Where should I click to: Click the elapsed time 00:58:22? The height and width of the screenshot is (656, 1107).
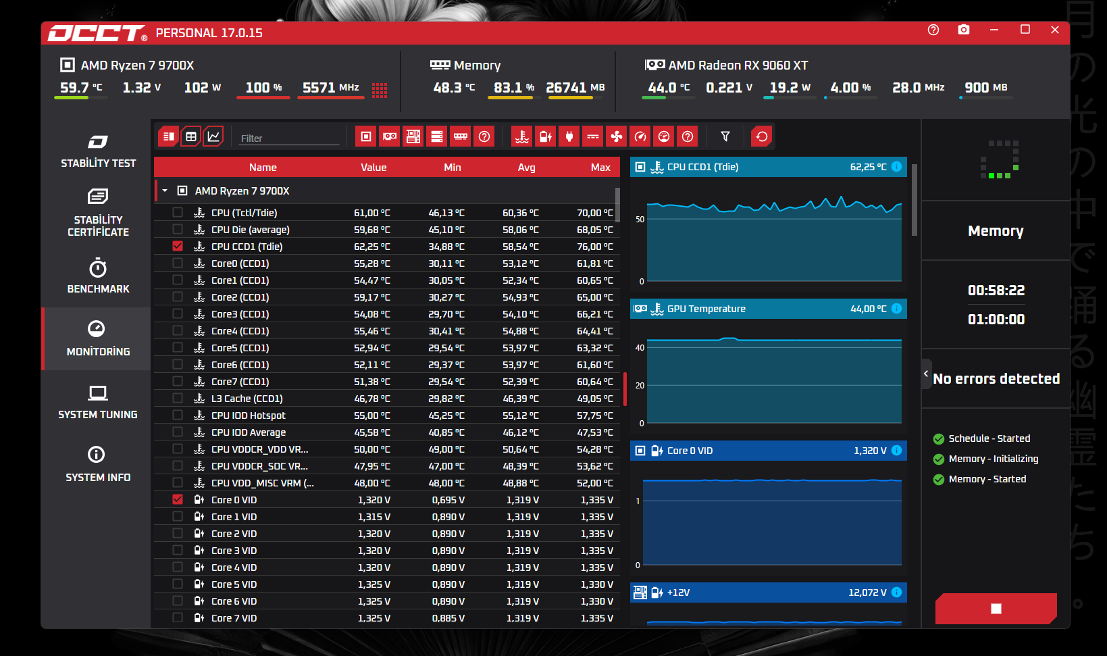[996, 291]
